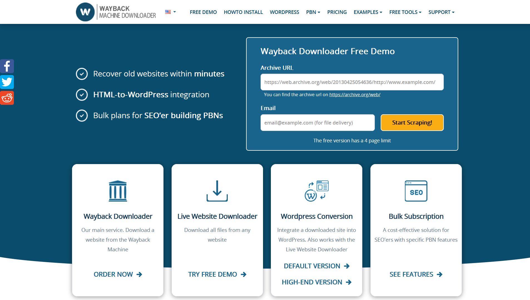This screenshot has height=300, width=530.
Task: Open the Facebook share icon
Action: 7,66
